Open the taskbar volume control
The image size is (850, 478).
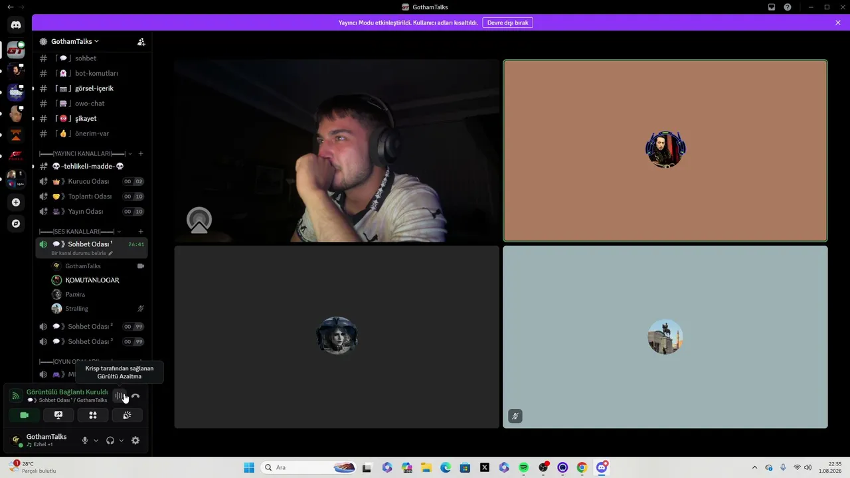[808, 467]
